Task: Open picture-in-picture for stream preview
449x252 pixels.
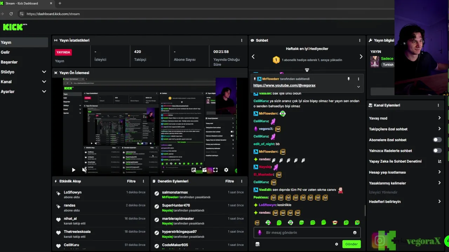Action: tap(194, 170)
